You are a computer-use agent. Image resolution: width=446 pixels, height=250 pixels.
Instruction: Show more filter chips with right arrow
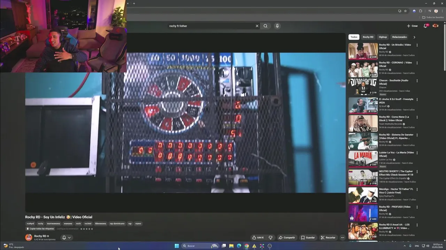click(414, 37)
